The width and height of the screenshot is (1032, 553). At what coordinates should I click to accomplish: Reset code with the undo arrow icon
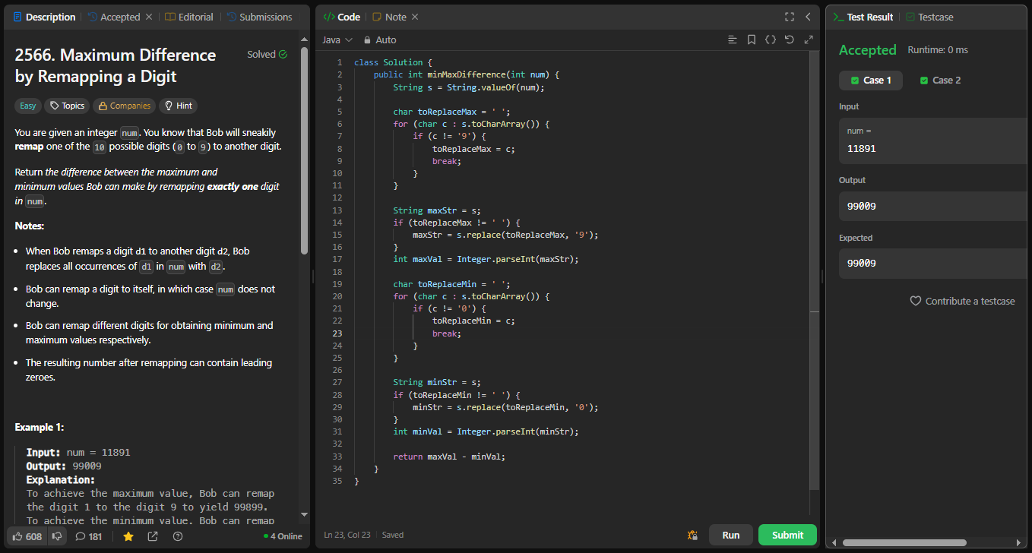(789, 39)
